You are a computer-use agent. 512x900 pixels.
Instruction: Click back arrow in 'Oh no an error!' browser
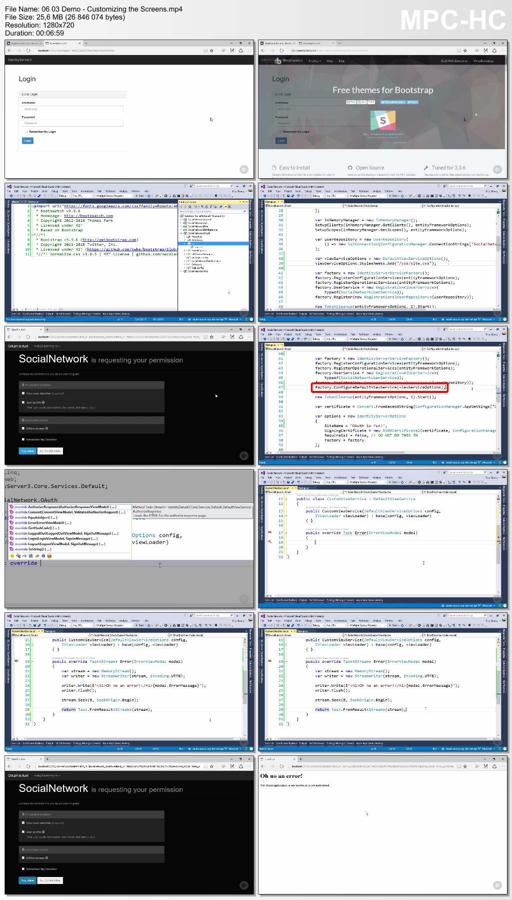[263, 766]
